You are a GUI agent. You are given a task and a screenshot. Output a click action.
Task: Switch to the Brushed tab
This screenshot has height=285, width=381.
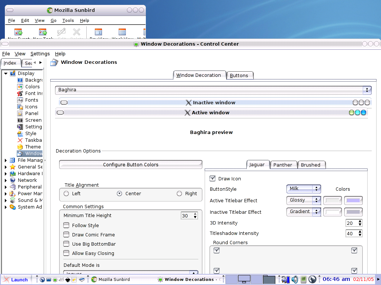click(x=311, y=165)
